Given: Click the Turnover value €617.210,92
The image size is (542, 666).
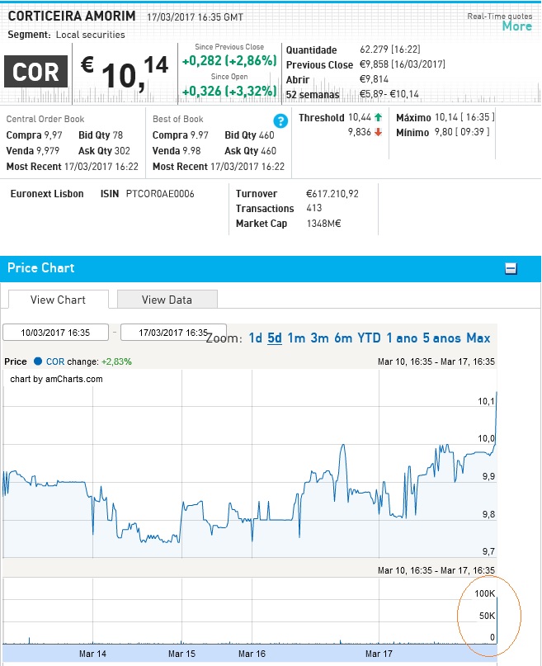Looking at the screenshot, I should [x=332, y=194].
